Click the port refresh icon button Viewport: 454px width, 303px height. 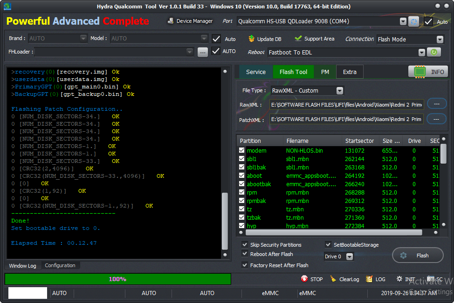tap(414, 21)
